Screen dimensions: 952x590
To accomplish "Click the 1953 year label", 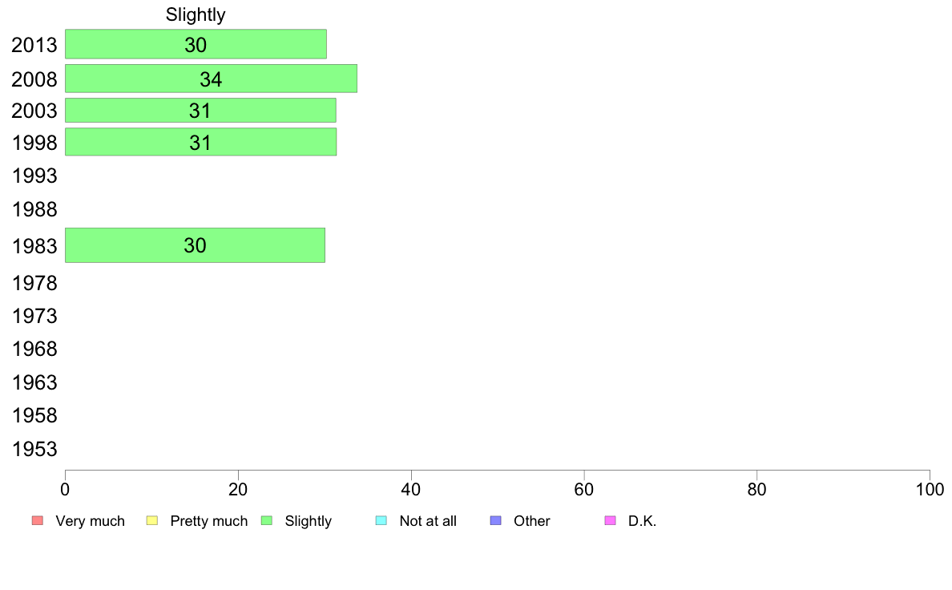I will tap(34, 450).
